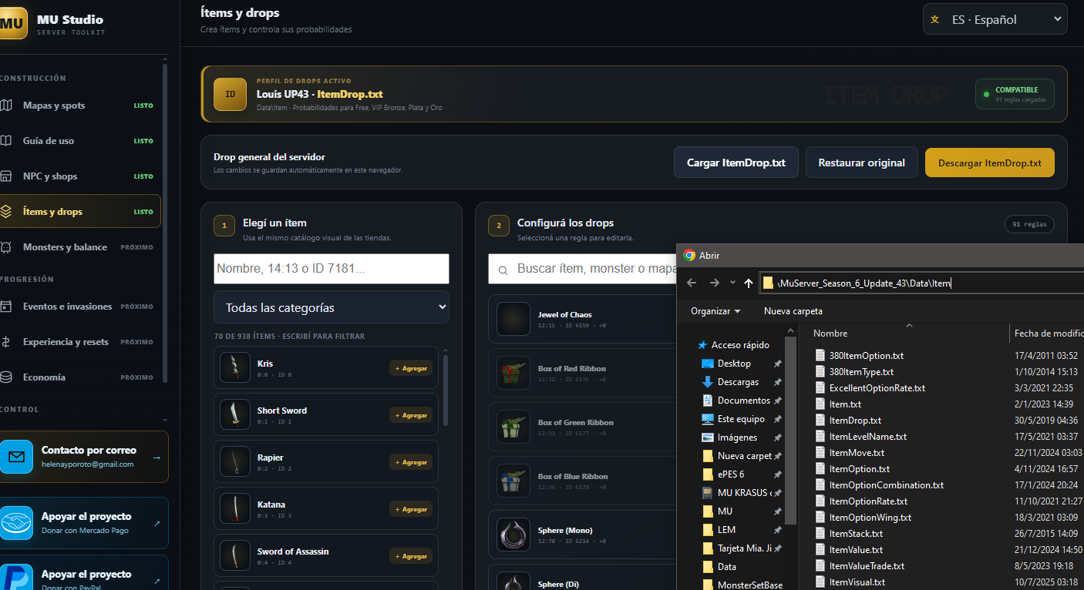Click the Documentos folder icon

pos(707,401)
